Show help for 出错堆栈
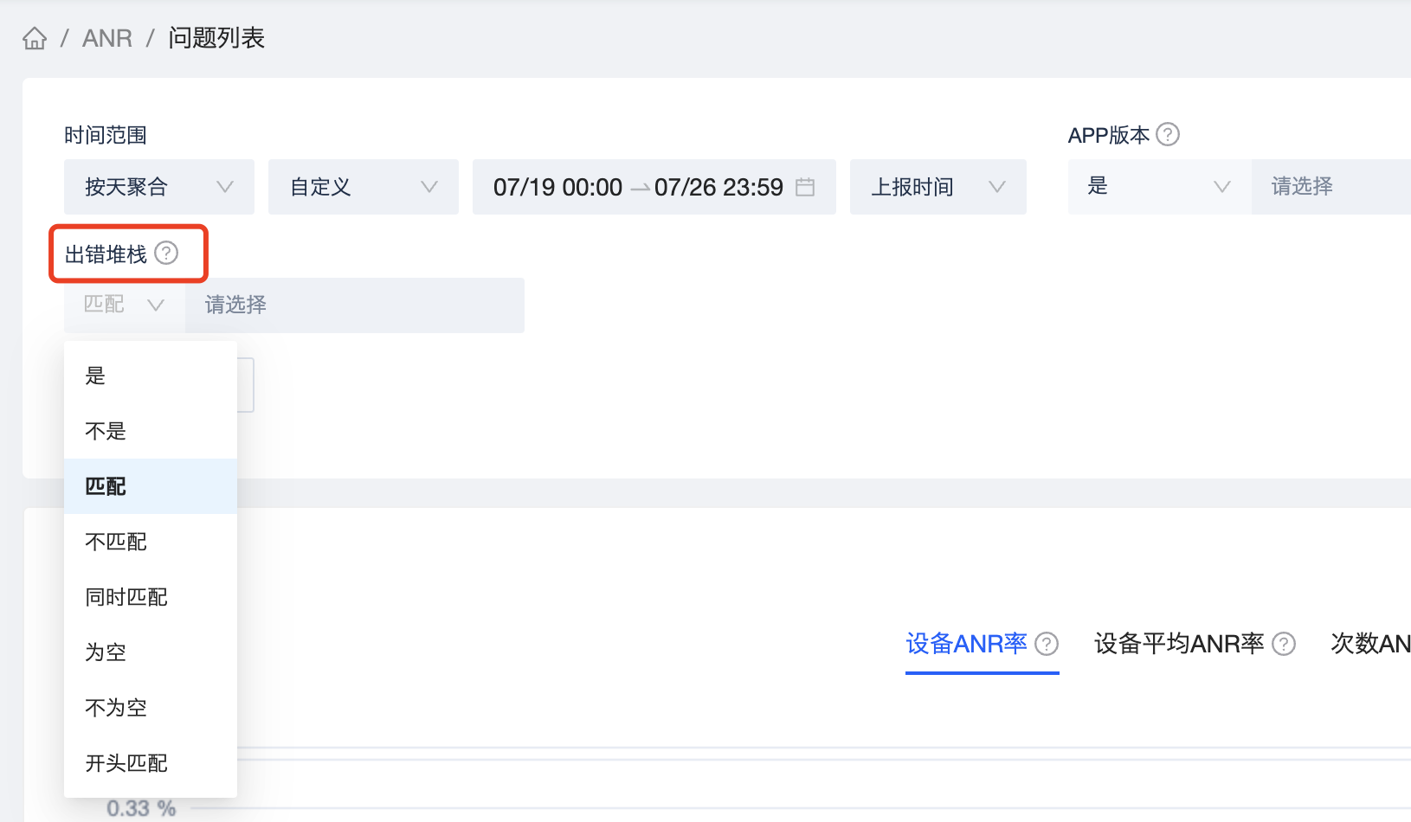The width and height of the screenshot is (1411, 822). (166, 254)
